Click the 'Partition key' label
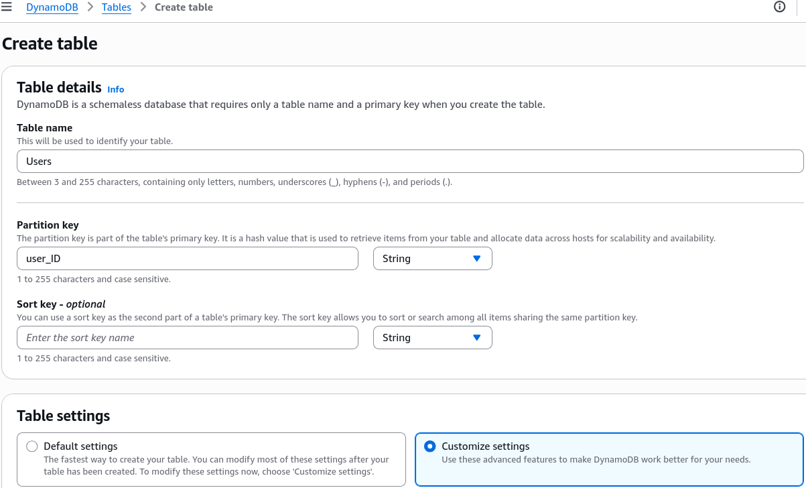The image size is (806, 488). (x=48, y=225)
